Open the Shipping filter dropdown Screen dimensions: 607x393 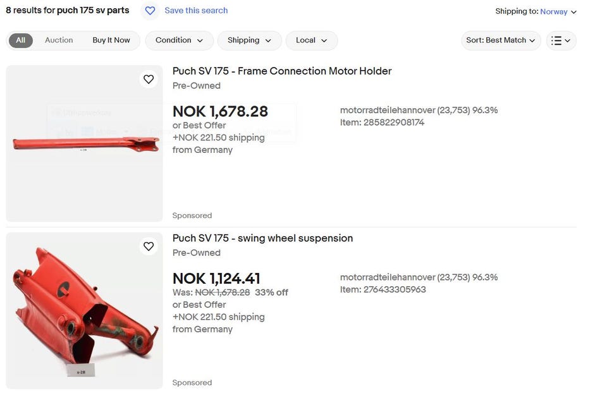[249, 40]
